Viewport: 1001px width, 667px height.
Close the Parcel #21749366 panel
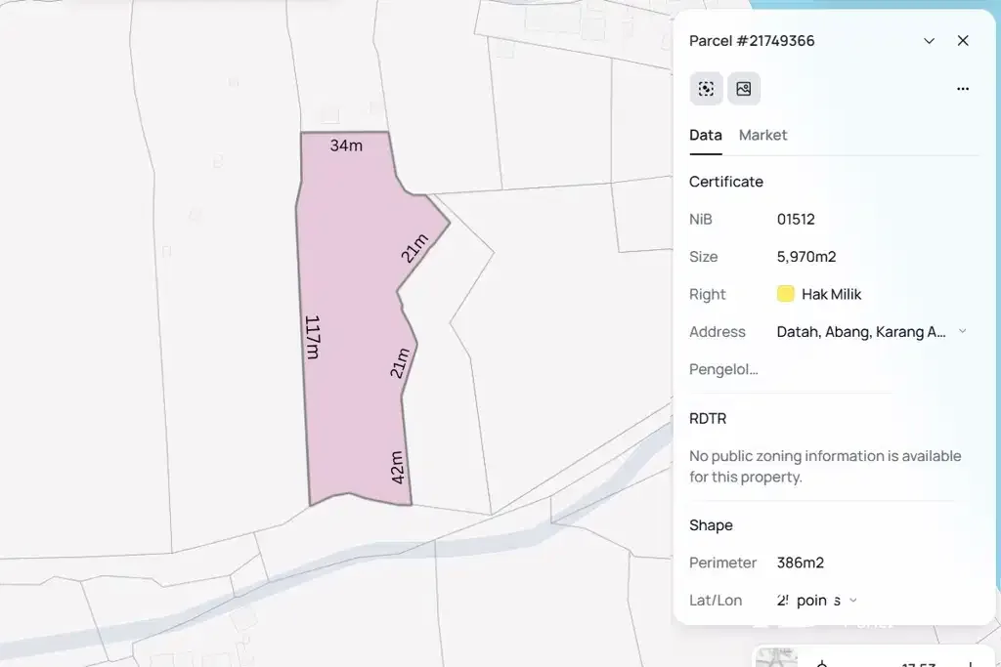963,41
